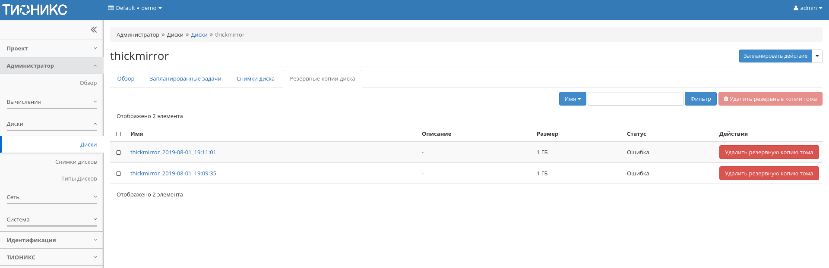The width and height of the screenshot is (829, 268).
Task: Check the thickmirror_2019-08-01_19:11:01 row checkbox
Action: (x=119, y=153)
